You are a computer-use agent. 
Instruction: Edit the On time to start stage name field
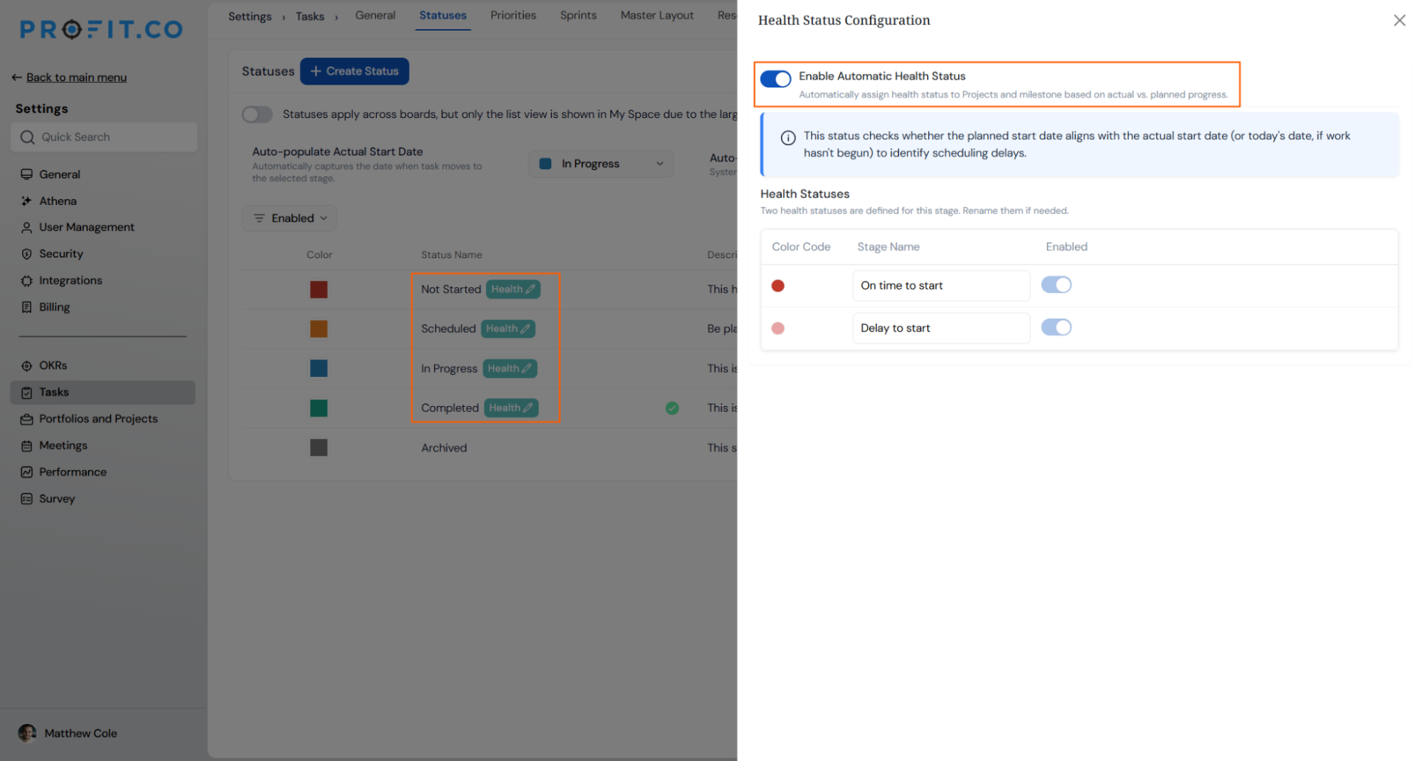[940, 286]
